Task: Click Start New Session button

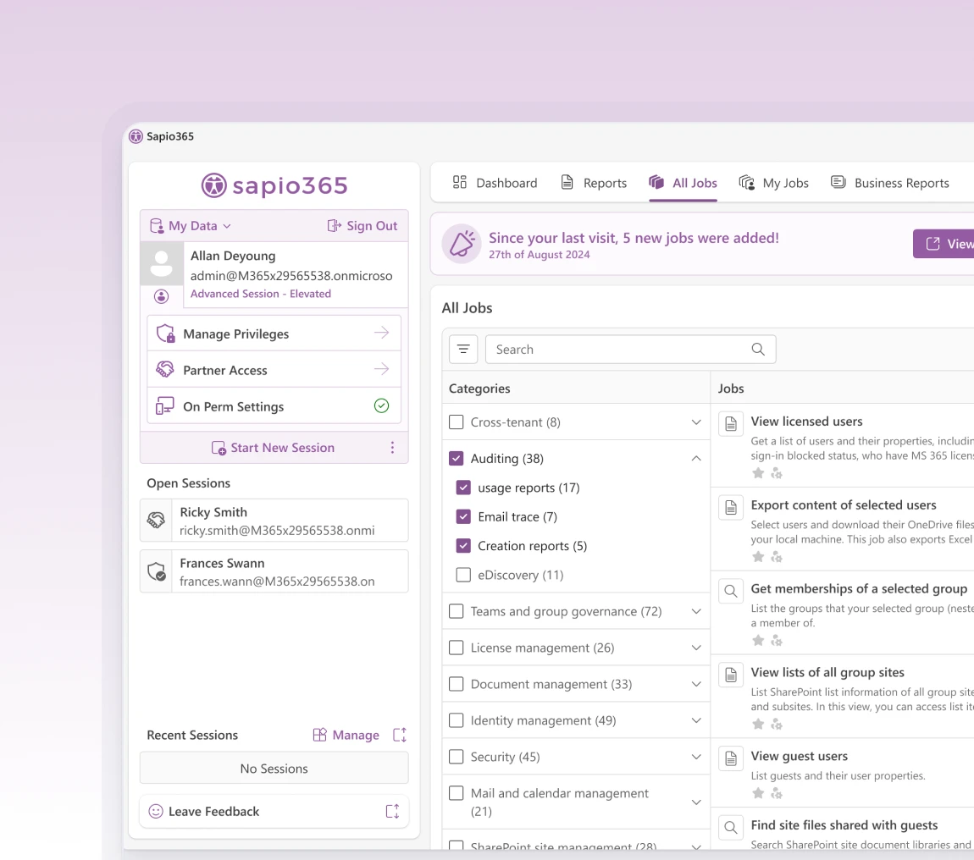Action: pyautogui.click(x=274, y=448)
